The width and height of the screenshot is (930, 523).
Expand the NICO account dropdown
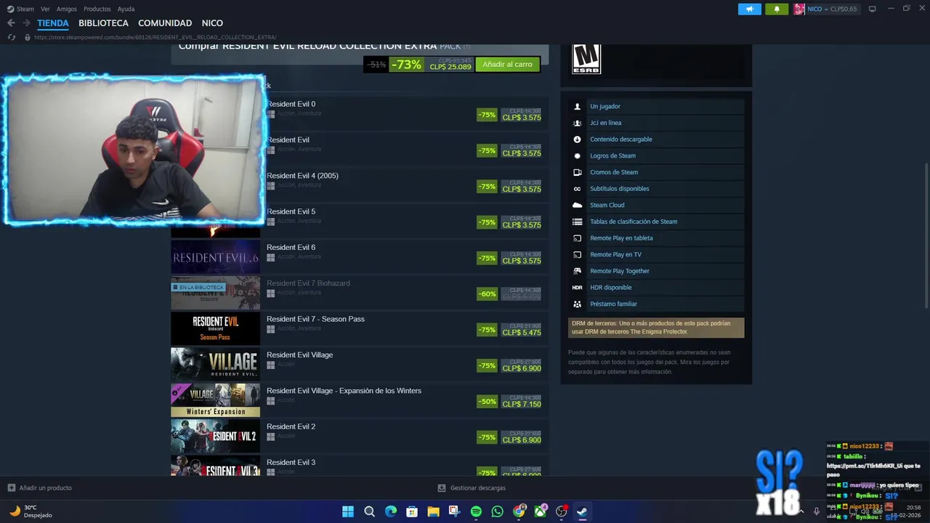coord(826,9)
